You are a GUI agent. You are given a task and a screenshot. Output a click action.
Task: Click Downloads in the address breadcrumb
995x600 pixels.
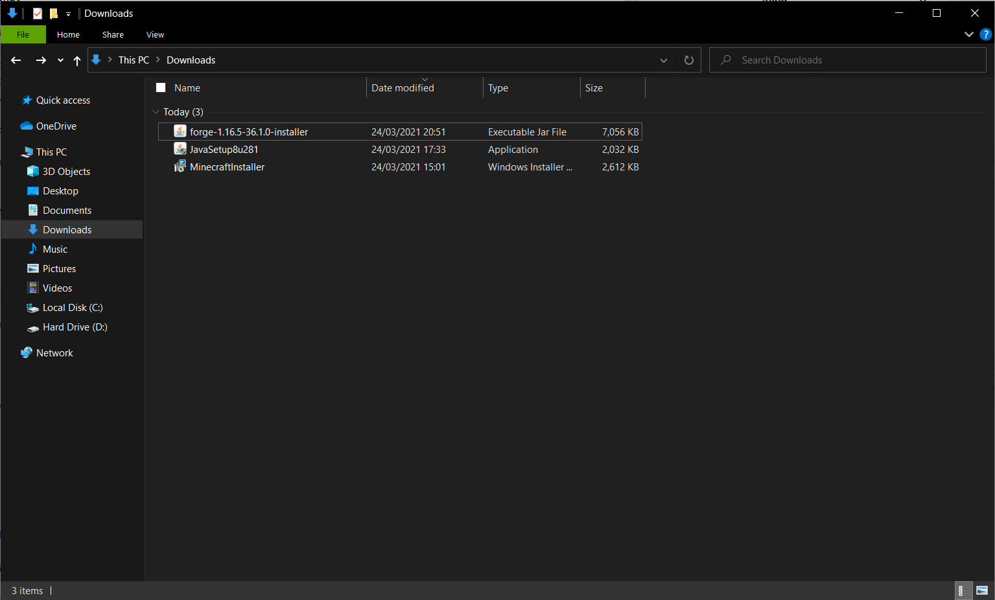pyautogui.click(x=191, y=60)
